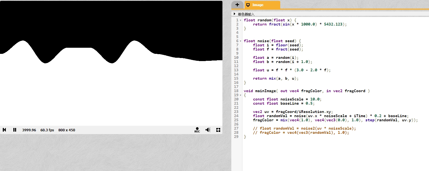Click line number 25 in the gutter
The width and height of the screenshot is (429, 171).
[x=236, y=120]
